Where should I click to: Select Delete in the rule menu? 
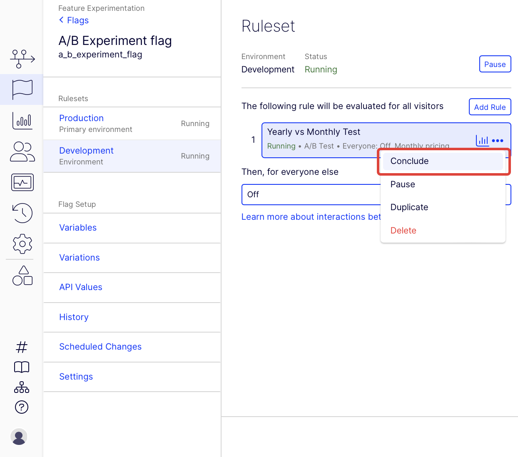[x=403, y=231]
